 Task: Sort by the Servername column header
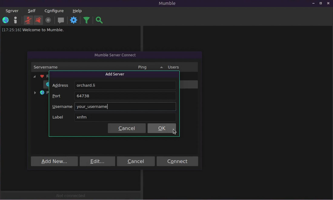(x=46, y=67)
